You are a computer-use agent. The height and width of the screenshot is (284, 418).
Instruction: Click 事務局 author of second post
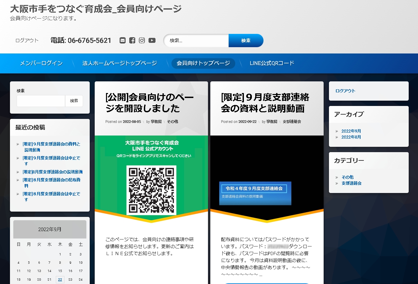point(272,122)
